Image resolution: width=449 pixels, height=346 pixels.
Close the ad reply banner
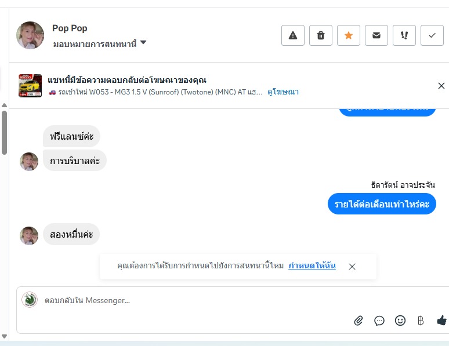[441, 86]
